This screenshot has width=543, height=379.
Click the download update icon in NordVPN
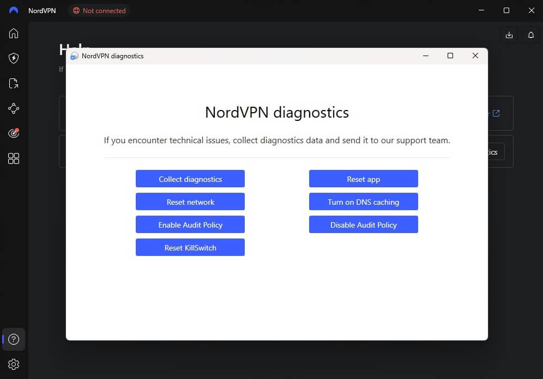pos(509,35)
